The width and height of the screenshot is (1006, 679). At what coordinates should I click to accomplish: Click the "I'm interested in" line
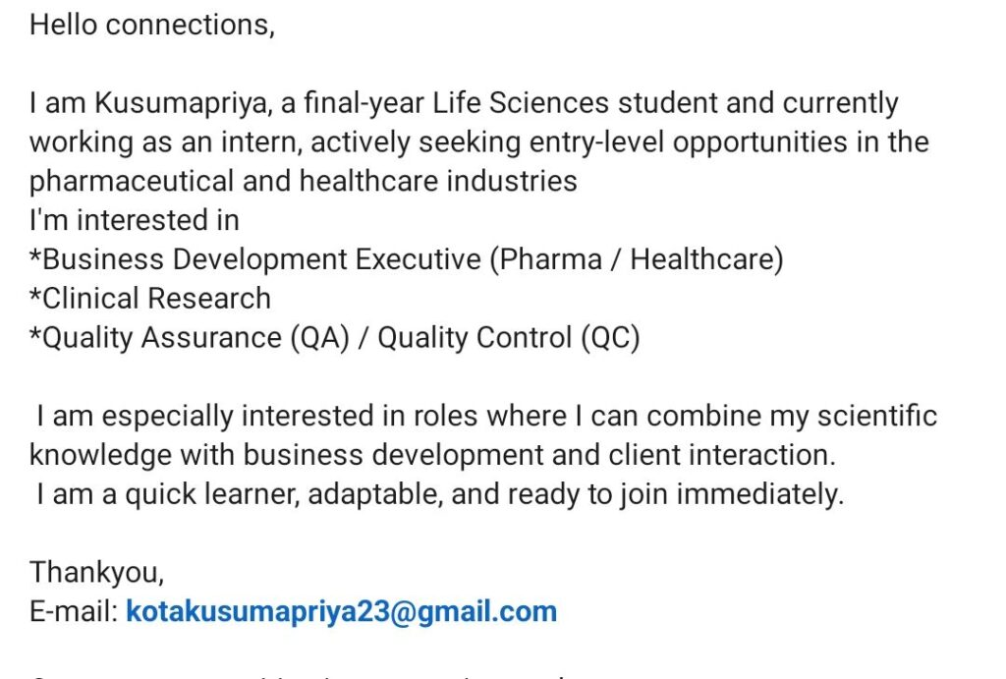(x=134, y=220)
